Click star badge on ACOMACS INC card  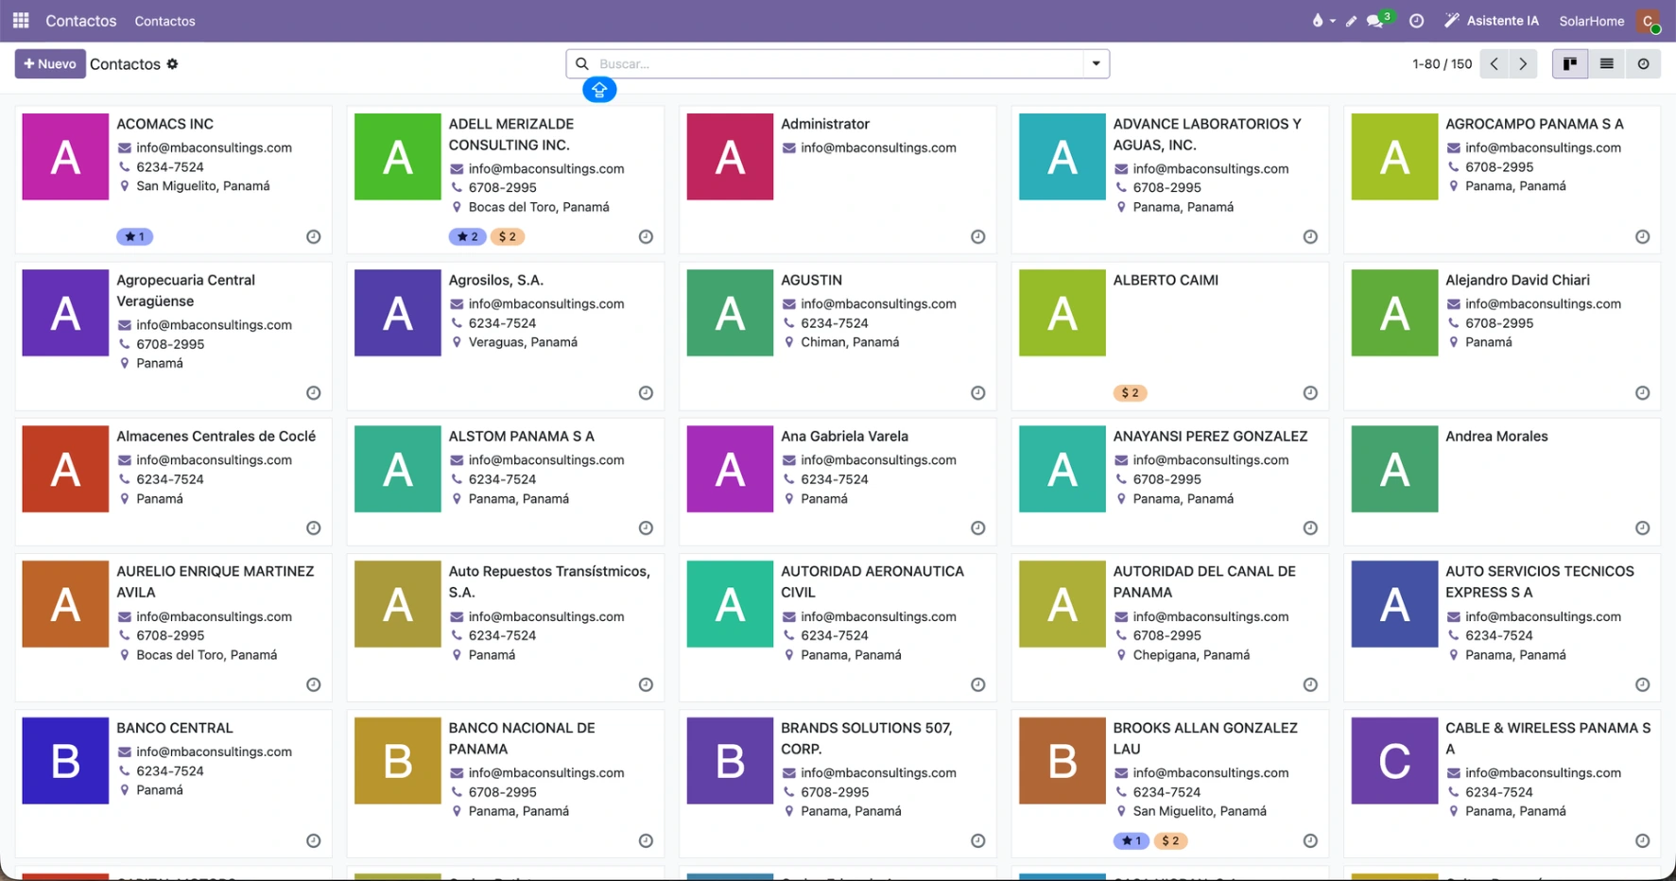[x=135, y=237]
